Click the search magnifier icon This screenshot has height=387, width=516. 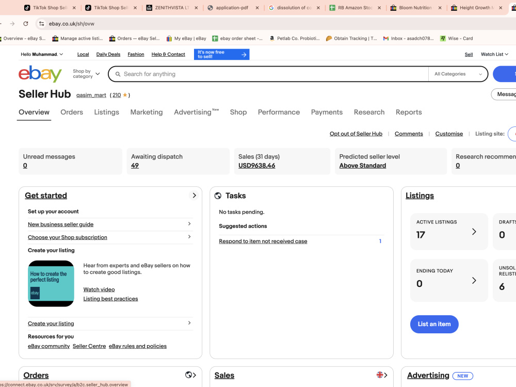(118, 74)
